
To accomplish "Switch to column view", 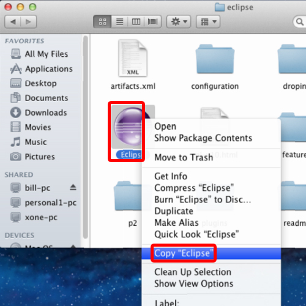I will coord(136,21).
